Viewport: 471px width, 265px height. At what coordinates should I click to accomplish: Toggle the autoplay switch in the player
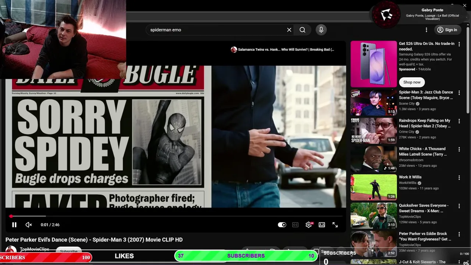282,225
